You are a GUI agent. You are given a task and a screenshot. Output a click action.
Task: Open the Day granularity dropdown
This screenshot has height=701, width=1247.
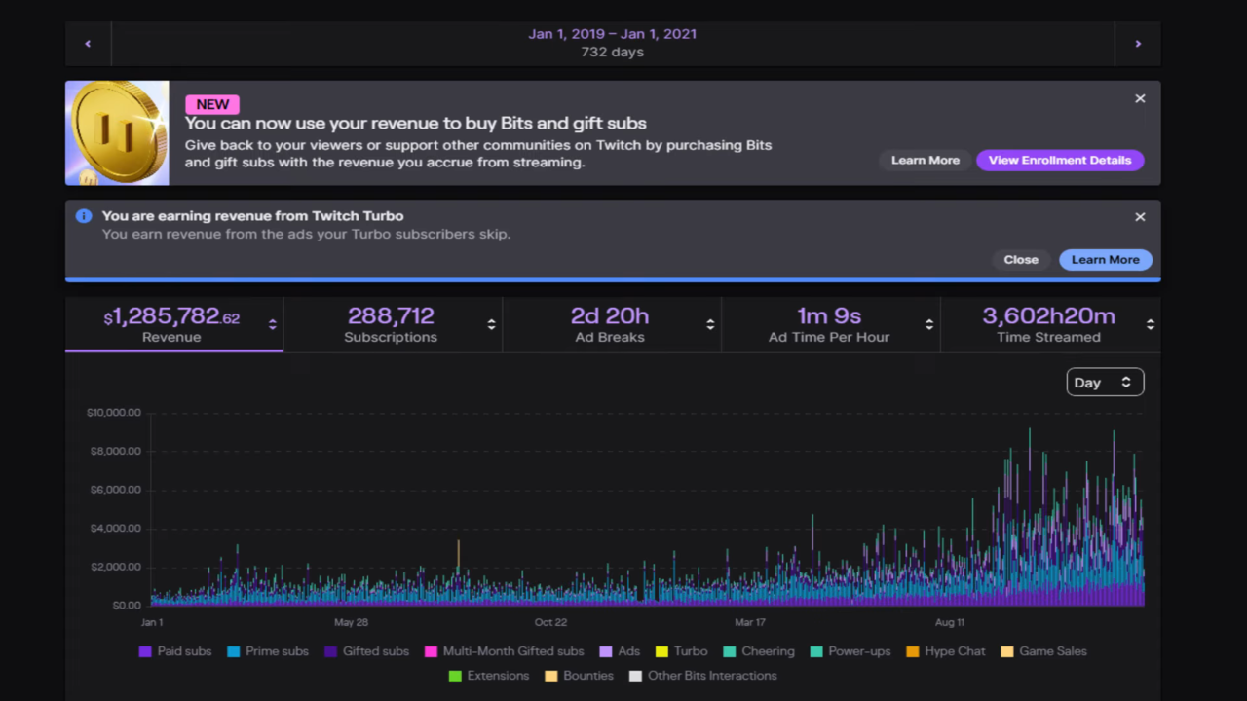(1105, 383)
